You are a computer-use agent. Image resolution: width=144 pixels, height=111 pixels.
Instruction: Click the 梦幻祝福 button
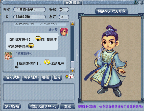(x=12, y=106)
